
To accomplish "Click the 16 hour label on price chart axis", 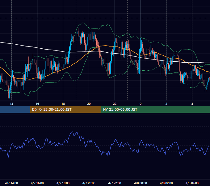I will pos(37,104).
